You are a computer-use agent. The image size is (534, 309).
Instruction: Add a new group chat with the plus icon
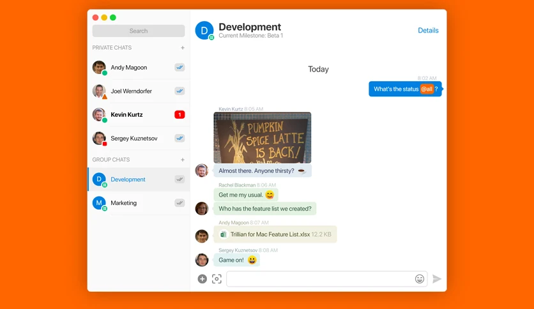pos(183,160)
